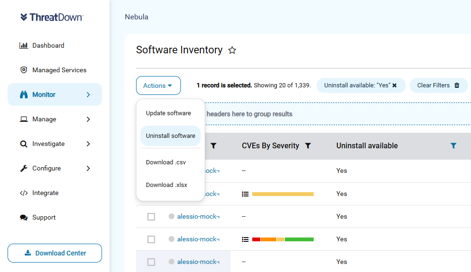Screen dimensions: 471x272
Task: Click the multicolor CVE severity bar
Action: pyautogui.click(x=283, y=239)
